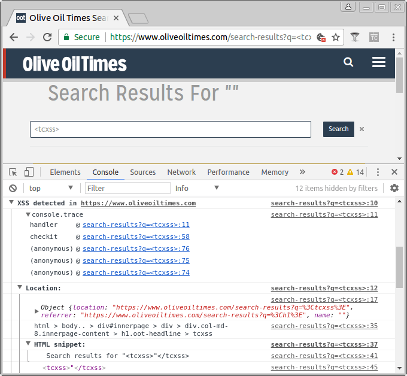Open source link line 35
Viewport: 407px width, 376px height.
click(x=324, y=326)
